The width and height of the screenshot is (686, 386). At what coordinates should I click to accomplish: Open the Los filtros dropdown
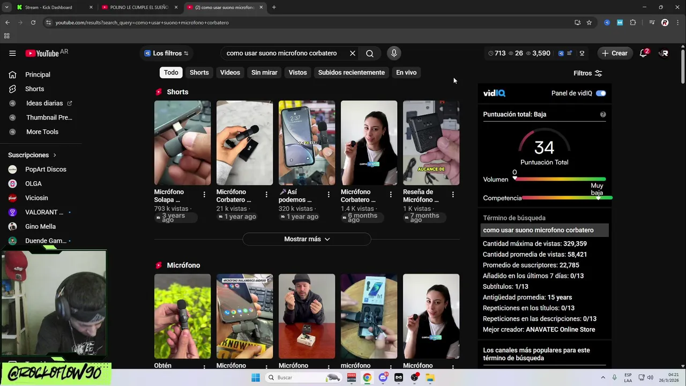coord(167,53)
